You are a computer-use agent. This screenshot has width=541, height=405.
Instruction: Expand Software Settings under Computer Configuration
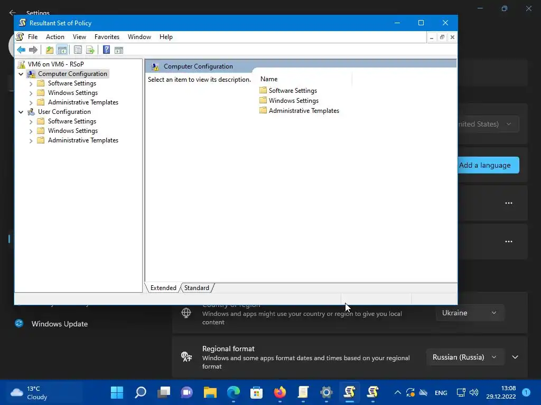31,84
